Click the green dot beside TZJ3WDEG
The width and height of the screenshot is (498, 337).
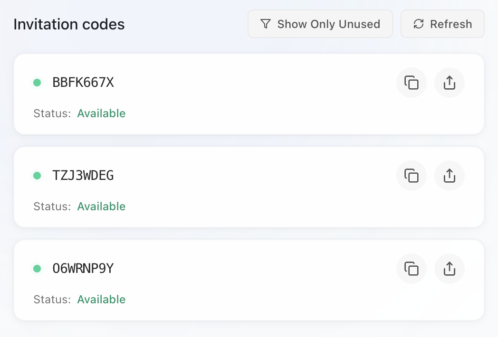point(37,176)
